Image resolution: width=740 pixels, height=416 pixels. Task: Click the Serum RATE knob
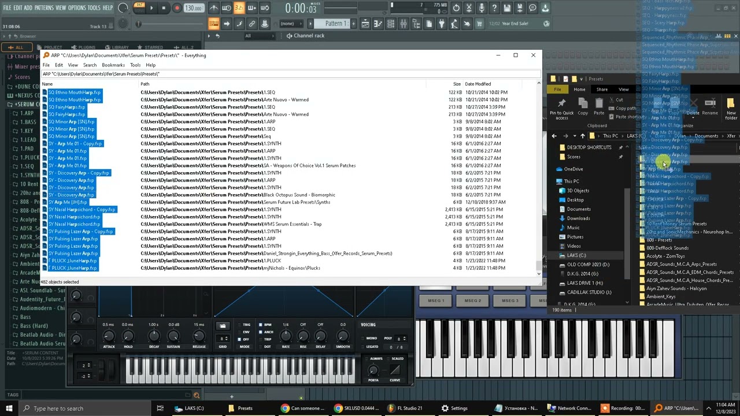286,337
